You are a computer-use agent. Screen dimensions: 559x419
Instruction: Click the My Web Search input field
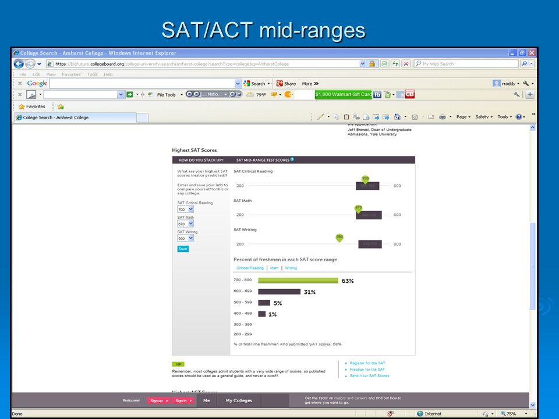click(466, 64)
